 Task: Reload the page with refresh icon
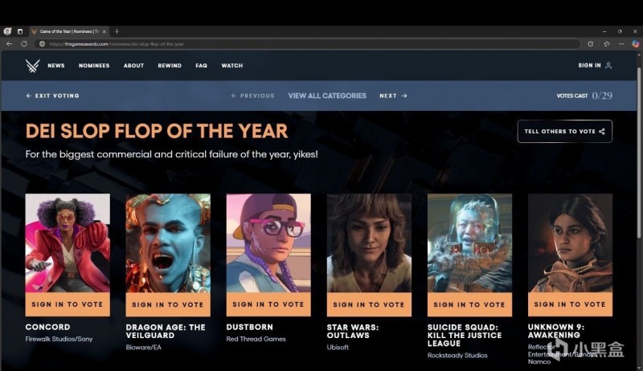(24, 44)
